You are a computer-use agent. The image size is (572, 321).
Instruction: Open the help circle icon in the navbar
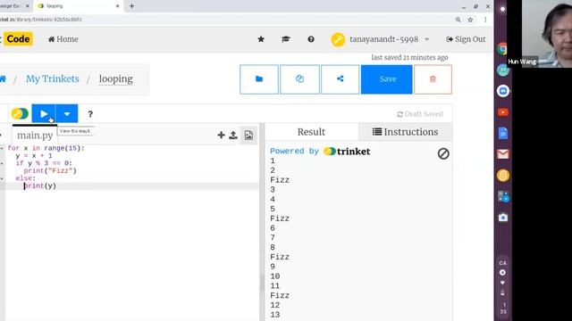pyautogui.click(x=311, y=39)
